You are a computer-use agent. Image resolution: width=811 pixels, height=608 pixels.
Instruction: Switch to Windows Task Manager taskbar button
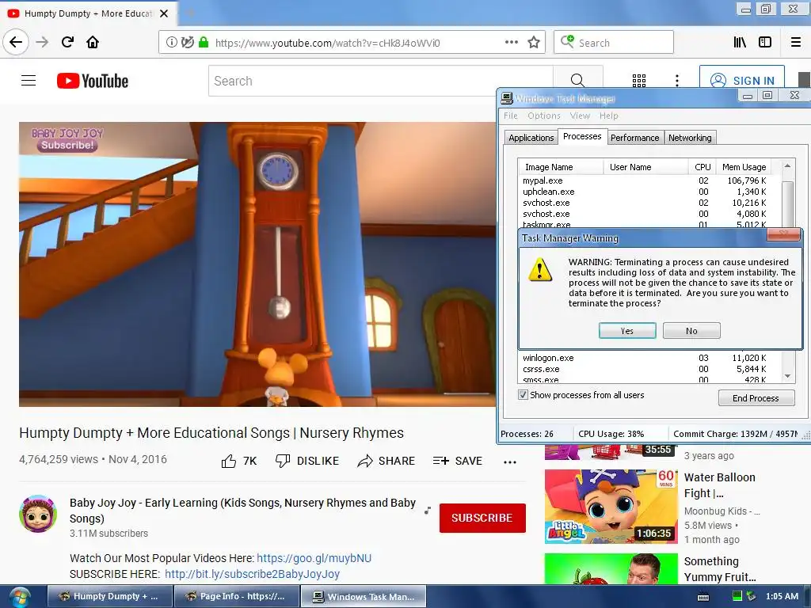[x=364, y=596]
